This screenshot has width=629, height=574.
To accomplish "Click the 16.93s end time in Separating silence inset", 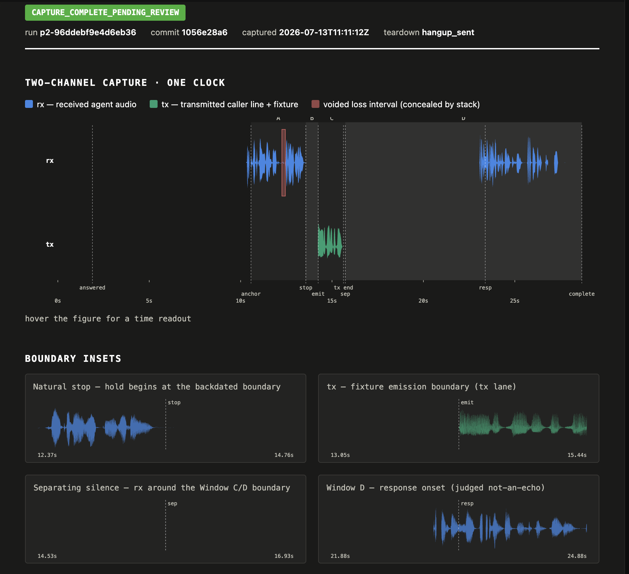I will [x=284, y=556].
